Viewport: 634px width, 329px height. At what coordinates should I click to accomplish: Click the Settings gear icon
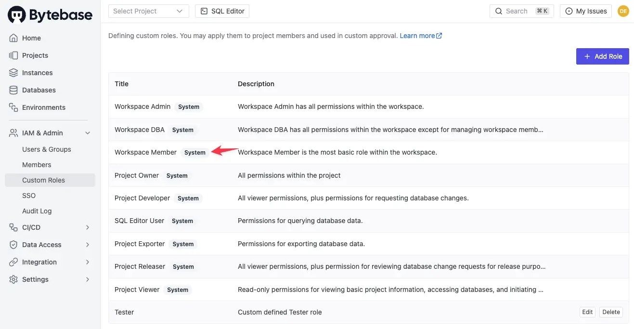(13, 279)
